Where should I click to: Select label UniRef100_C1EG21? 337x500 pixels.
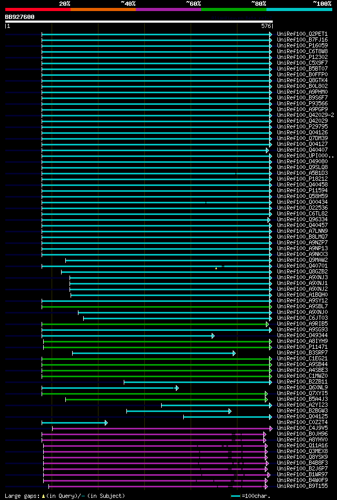coord(302,359)
